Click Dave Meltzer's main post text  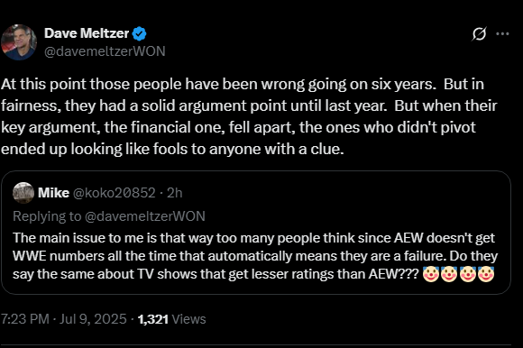[x=249, y=116]
